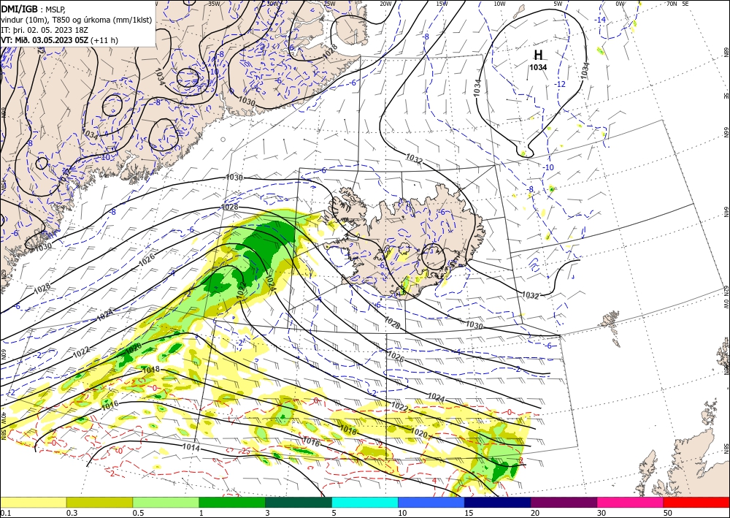
Task: Click the '10W' longitude label at top
Action: click(x=499, y=4)
